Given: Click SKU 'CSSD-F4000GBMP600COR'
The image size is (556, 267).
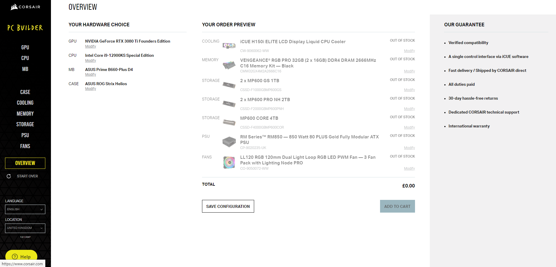Looking at the screenshot, I should pyautogui.click(x=262, y=127).
